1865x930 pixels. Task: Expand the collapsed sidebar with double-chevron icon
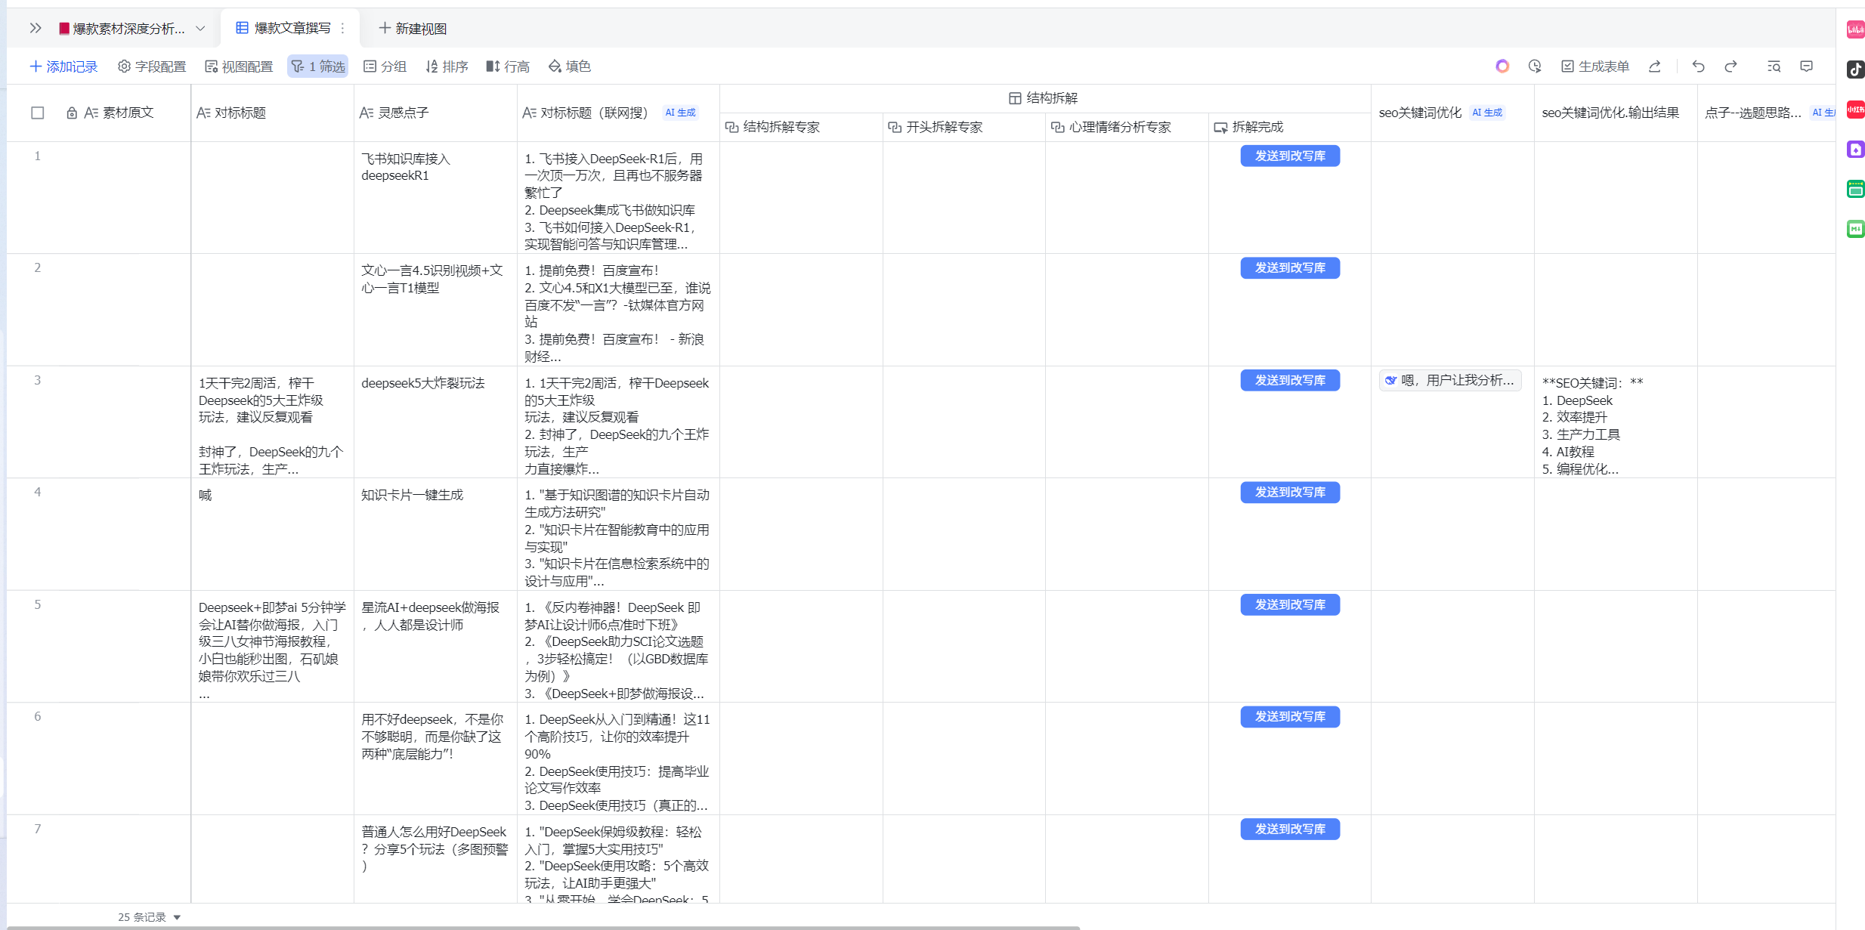tap(35, 28)
